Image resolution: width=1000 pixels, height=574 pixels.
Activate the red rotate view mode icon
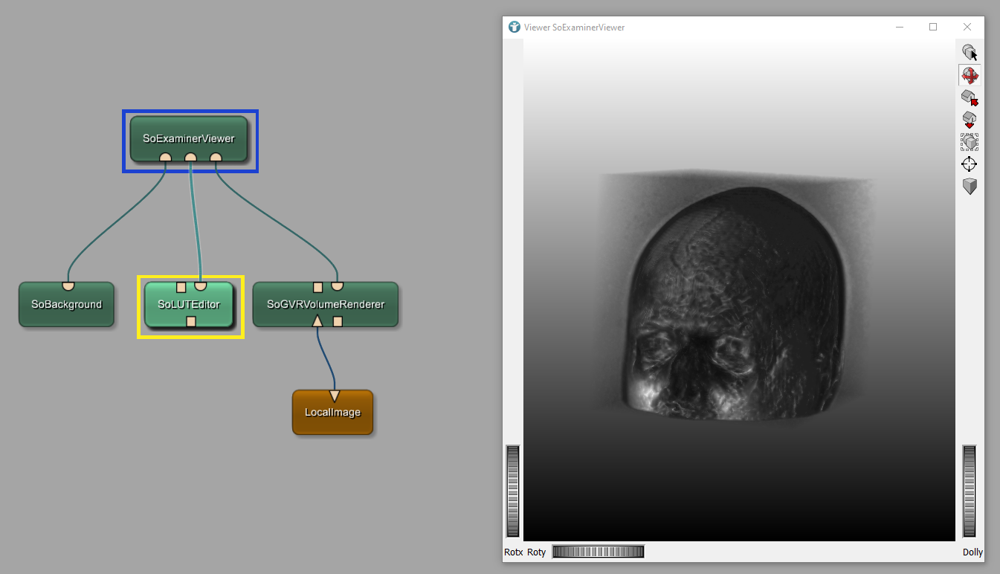coord(969,75)
